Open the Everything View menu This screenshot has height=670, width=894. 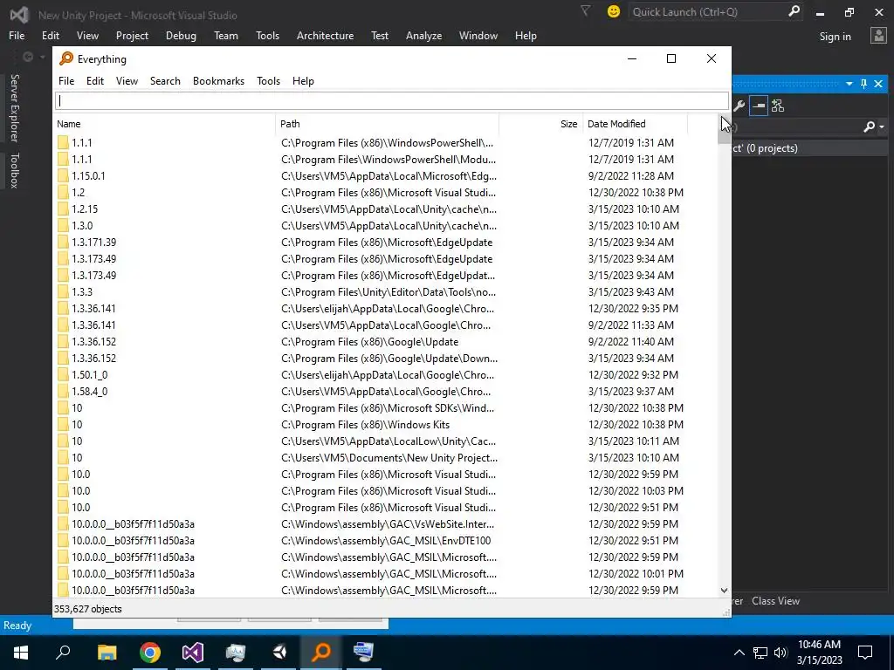(127, 81)
